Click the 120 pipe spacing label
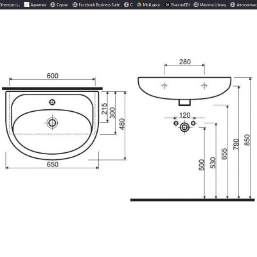 click(x=184, y=115)
